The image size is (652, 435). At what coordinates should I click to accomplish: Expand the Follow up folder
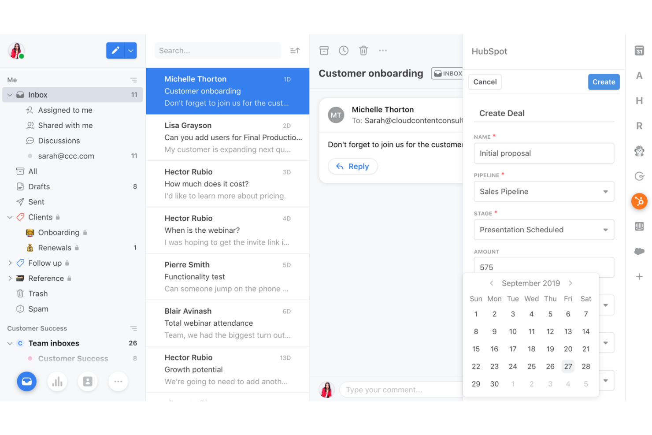[x=10, y=263]
